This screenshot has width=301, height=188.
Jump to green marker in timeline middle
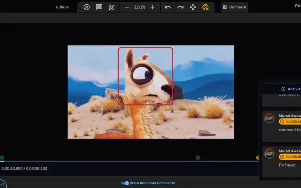[198, 158]
